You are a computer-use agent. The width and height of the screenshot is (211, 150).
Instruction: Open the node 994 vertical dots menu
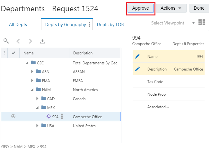62,116
